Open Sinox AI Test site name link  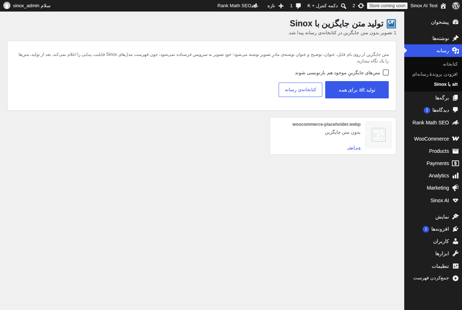coord(424,6)
